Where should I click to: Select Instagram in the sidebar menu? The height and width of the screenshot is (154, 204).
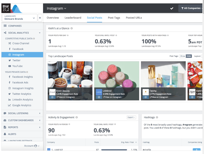coord(22,55)
